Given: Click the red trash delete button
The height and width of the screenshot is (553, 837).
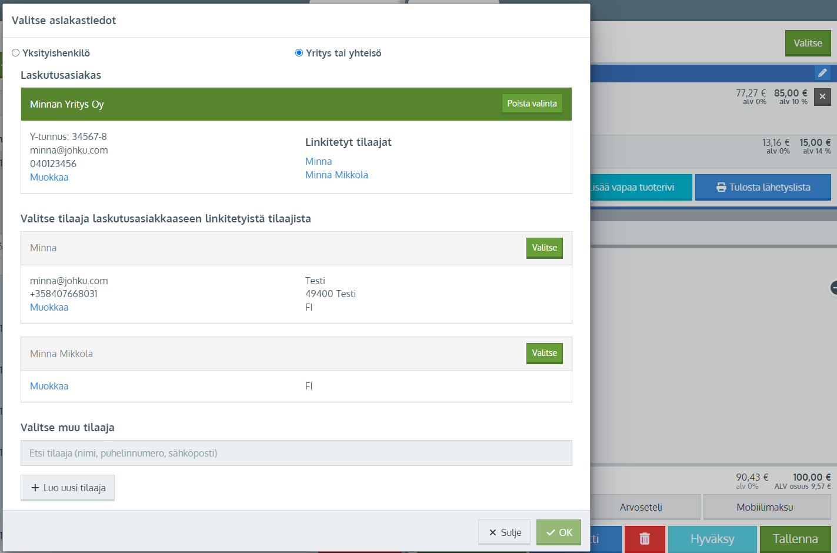Looking at the screenshot, I should tap(645, 539).
